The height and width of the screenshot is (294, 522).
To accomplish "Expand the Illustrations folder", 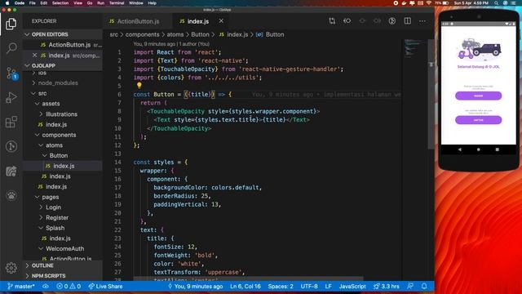I will pos(63,114).
